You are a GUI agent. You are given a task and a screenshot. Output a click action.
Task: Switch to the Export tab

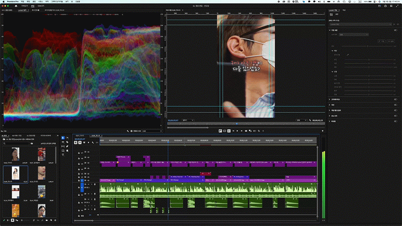pos(41,6)
